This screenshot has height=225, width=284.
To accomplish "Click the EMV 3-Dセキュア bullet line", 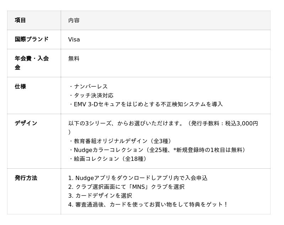I will tap(148, 104).
